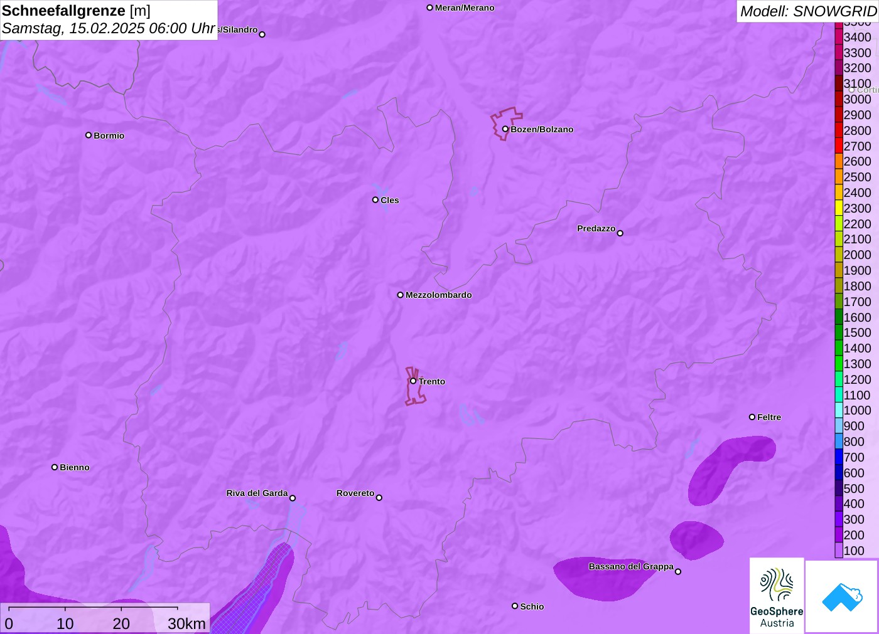Select the Feltre location marker
Viewport: 879px width, 634px height.
pyautogui.click(x=752, y=417)
